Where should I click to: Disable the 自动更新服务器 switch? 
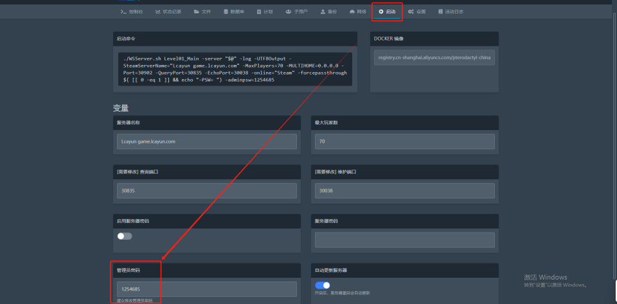click(323, 285)
